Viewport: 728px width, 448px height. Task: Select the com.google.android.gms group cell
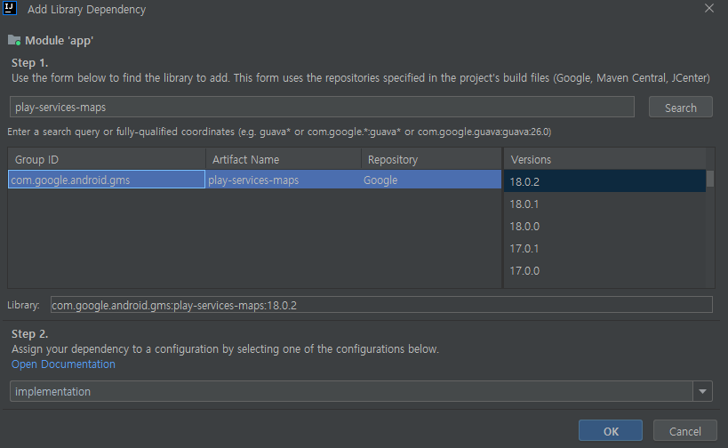click(107, 180)
